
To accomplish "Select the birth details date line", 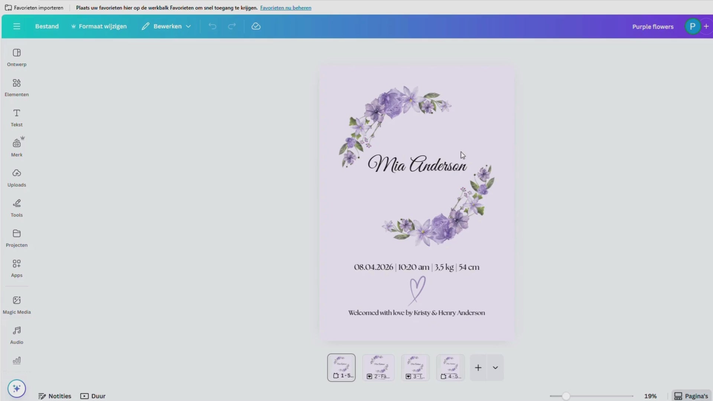I will coord(417,267).
